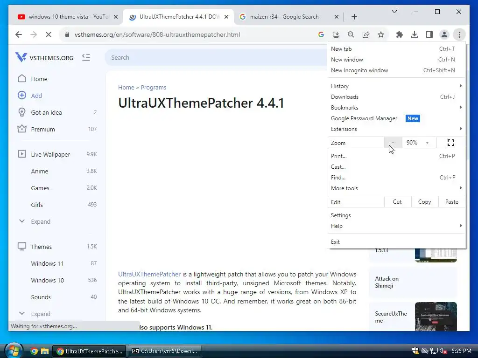478x358 pixels.
Task: Click the Add plus icon
Action: [x=21, y=95]
